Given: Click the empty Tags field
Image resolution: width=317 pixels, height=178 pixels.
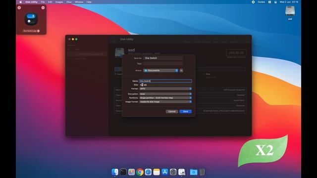Looking at the screenshot, I should click(163, 64).
